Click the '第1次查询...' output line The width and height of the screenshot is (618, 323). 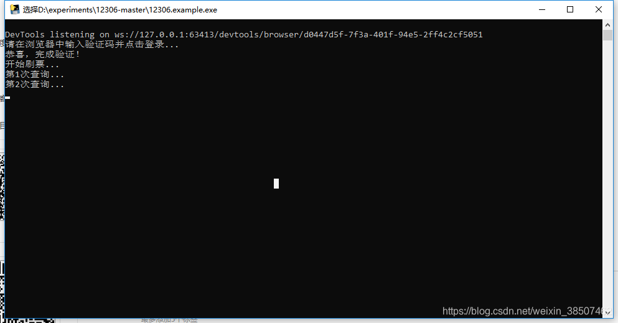[x=35, y=75]
